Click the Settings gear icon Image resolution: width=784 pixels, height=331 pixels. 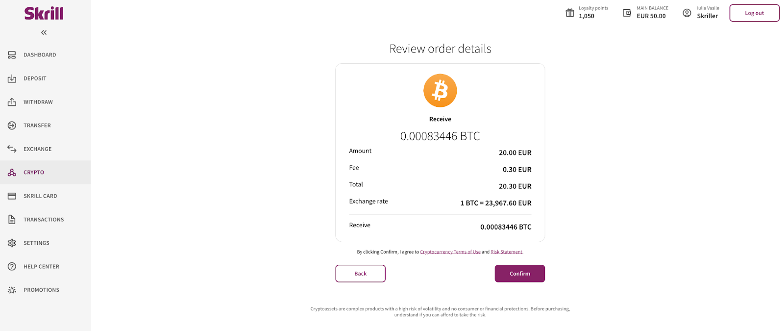(12, 243)
